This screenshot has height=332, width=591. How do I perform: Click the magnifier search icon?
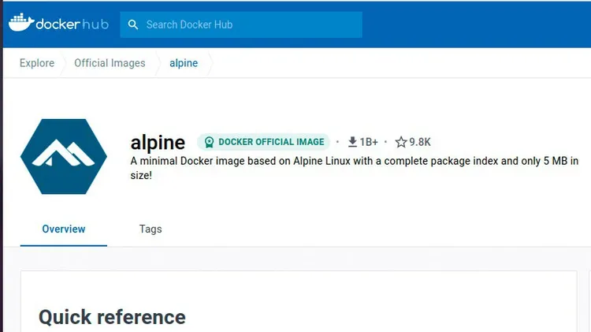point(132,24)
